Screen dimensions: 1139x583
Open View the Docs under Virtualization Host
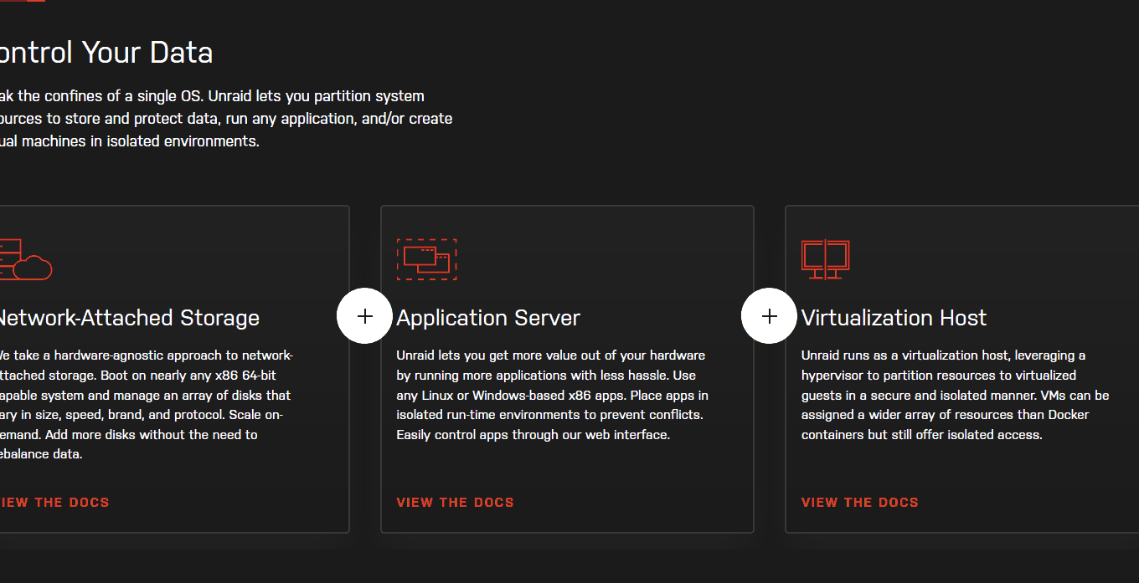860,503
